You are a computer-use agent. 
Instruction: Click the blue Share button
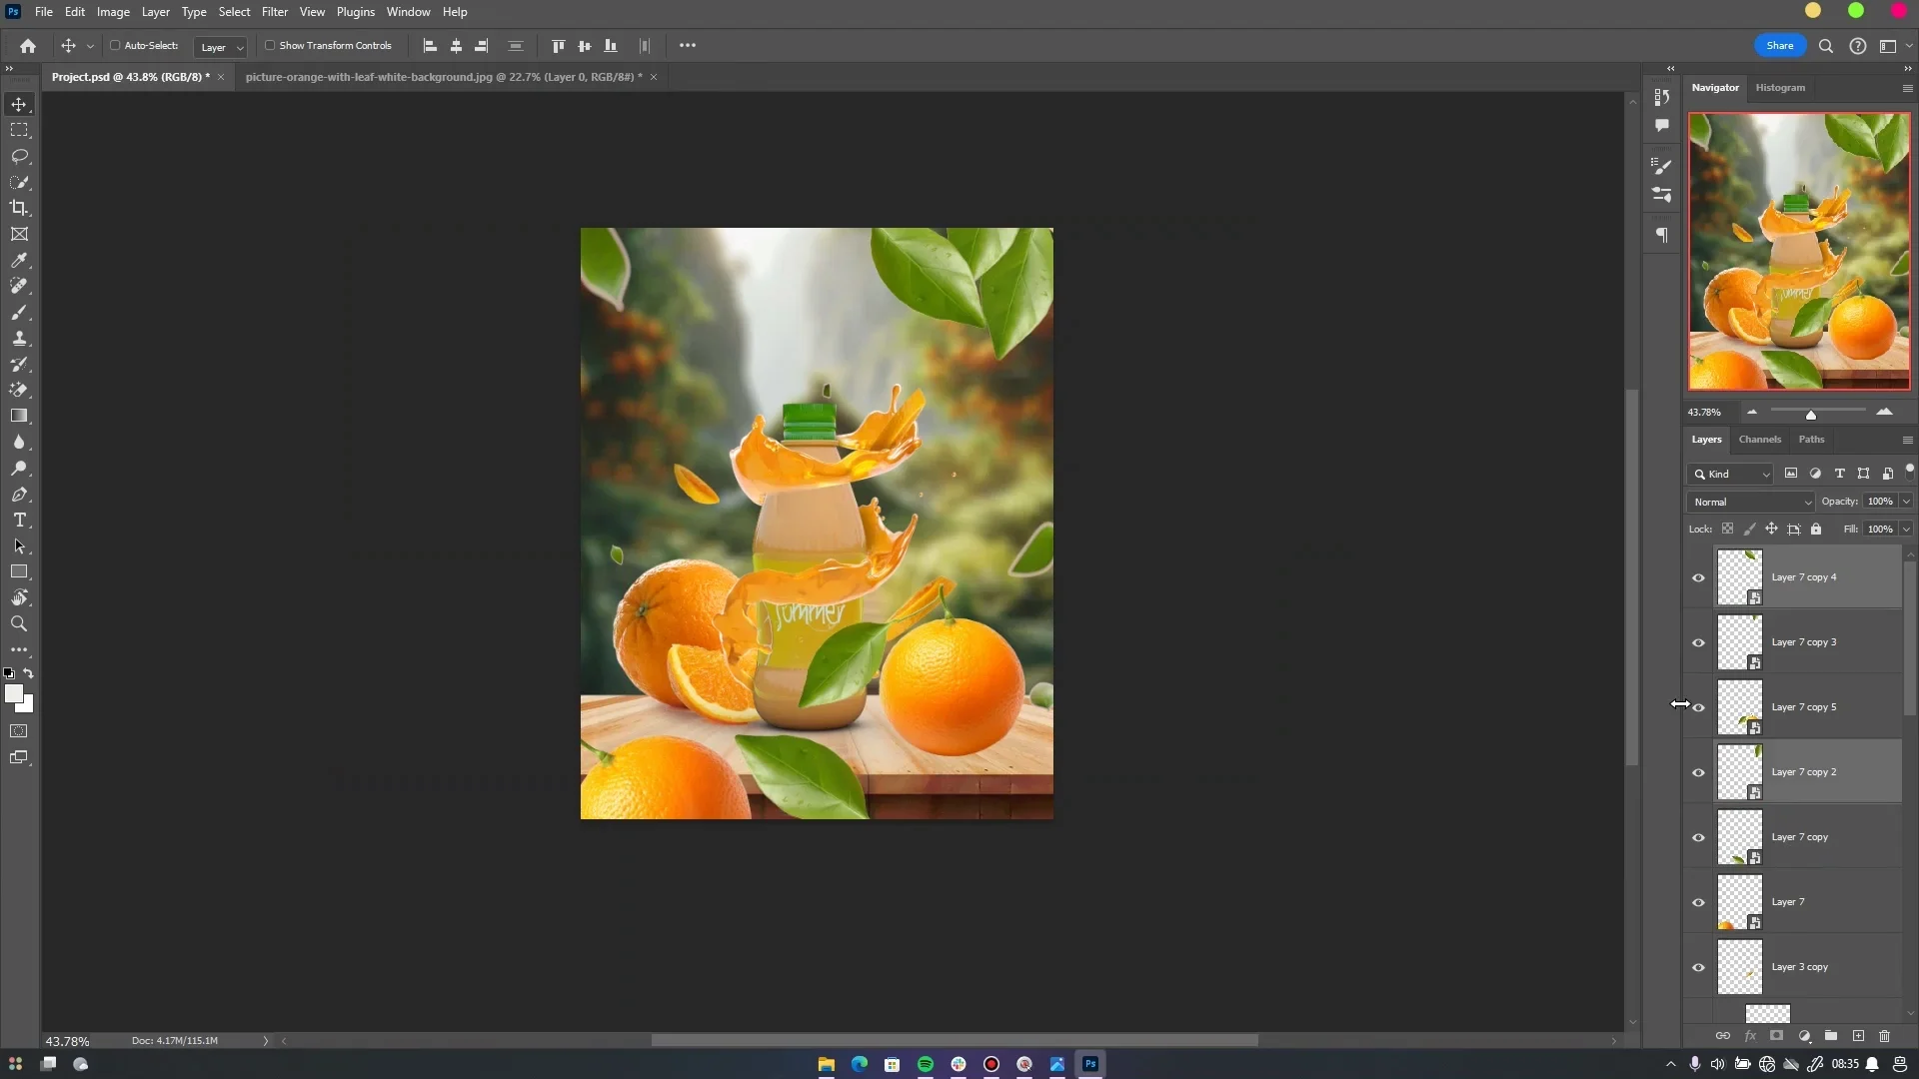(x=1780, y=46)
